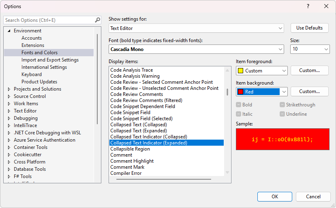Select Product Updates item

tap(39, 81)
